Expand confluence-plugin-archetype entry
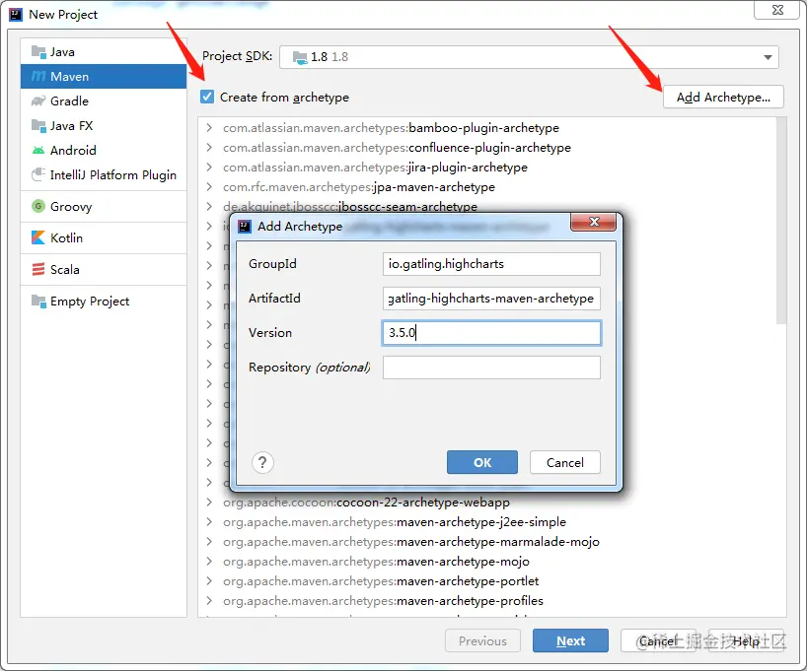Screen dimensions: 807x671 click(x=209, y=148)
